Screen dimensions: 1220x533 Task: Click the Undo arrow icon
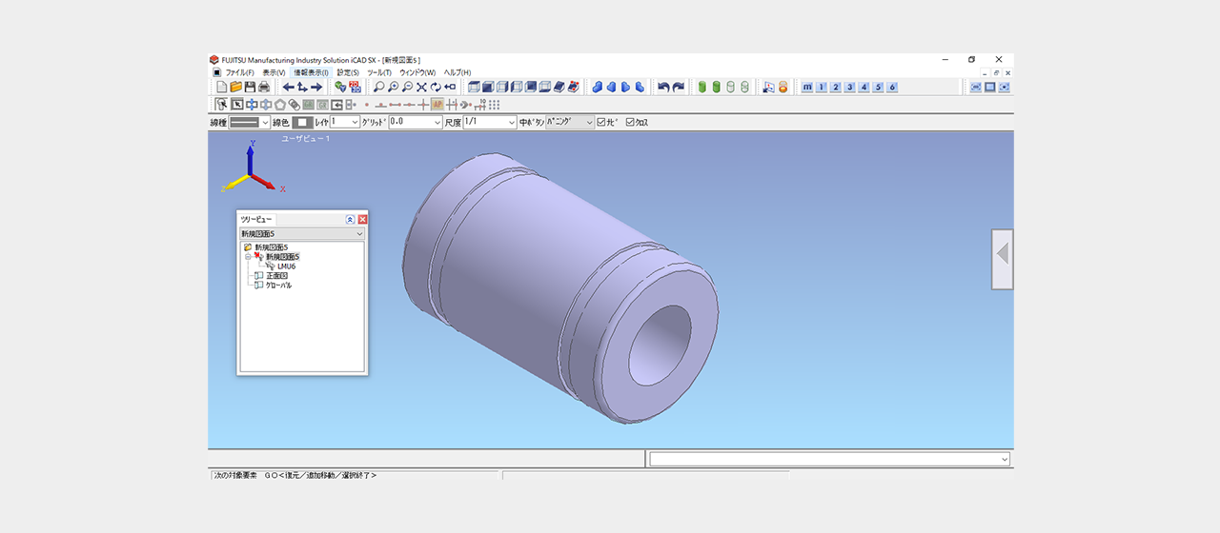tap(664, 88)
